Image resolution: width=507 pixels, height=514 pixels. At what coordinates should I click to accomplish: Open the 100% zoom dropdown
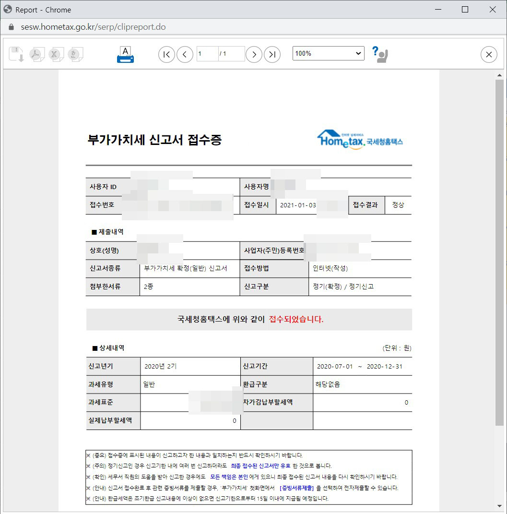[328, 53]
